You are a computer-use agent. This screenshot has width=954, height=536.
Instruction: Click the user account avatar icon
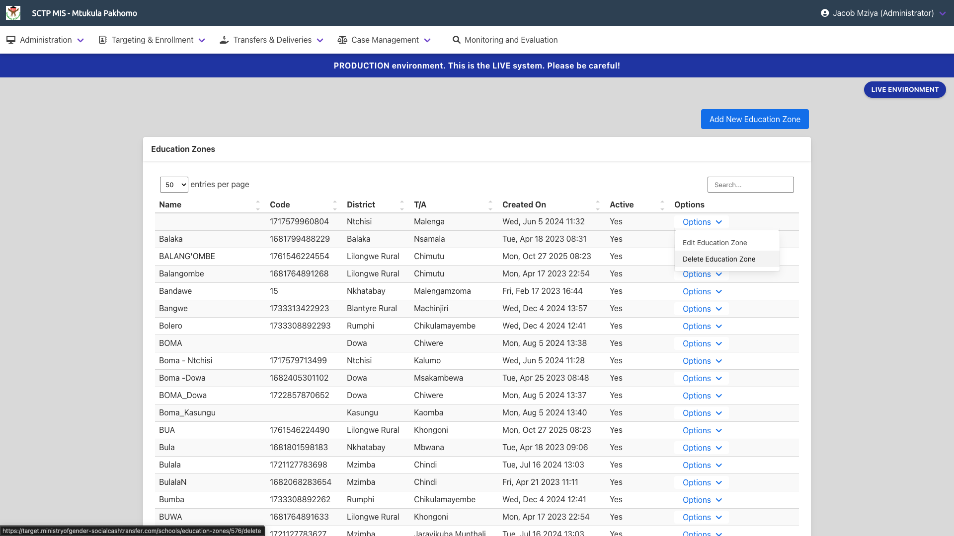click(x=825, y=13)
